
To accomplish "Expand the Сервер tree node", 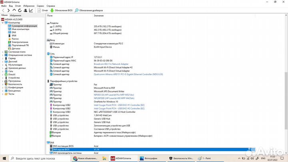I will click(2, 58).
